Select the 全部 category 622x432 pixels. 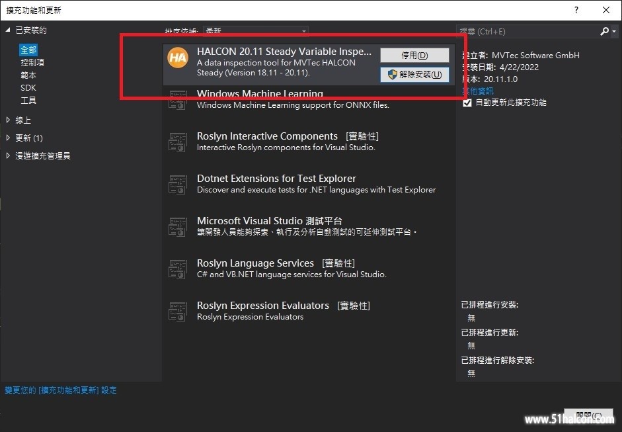tap(28, 50)
